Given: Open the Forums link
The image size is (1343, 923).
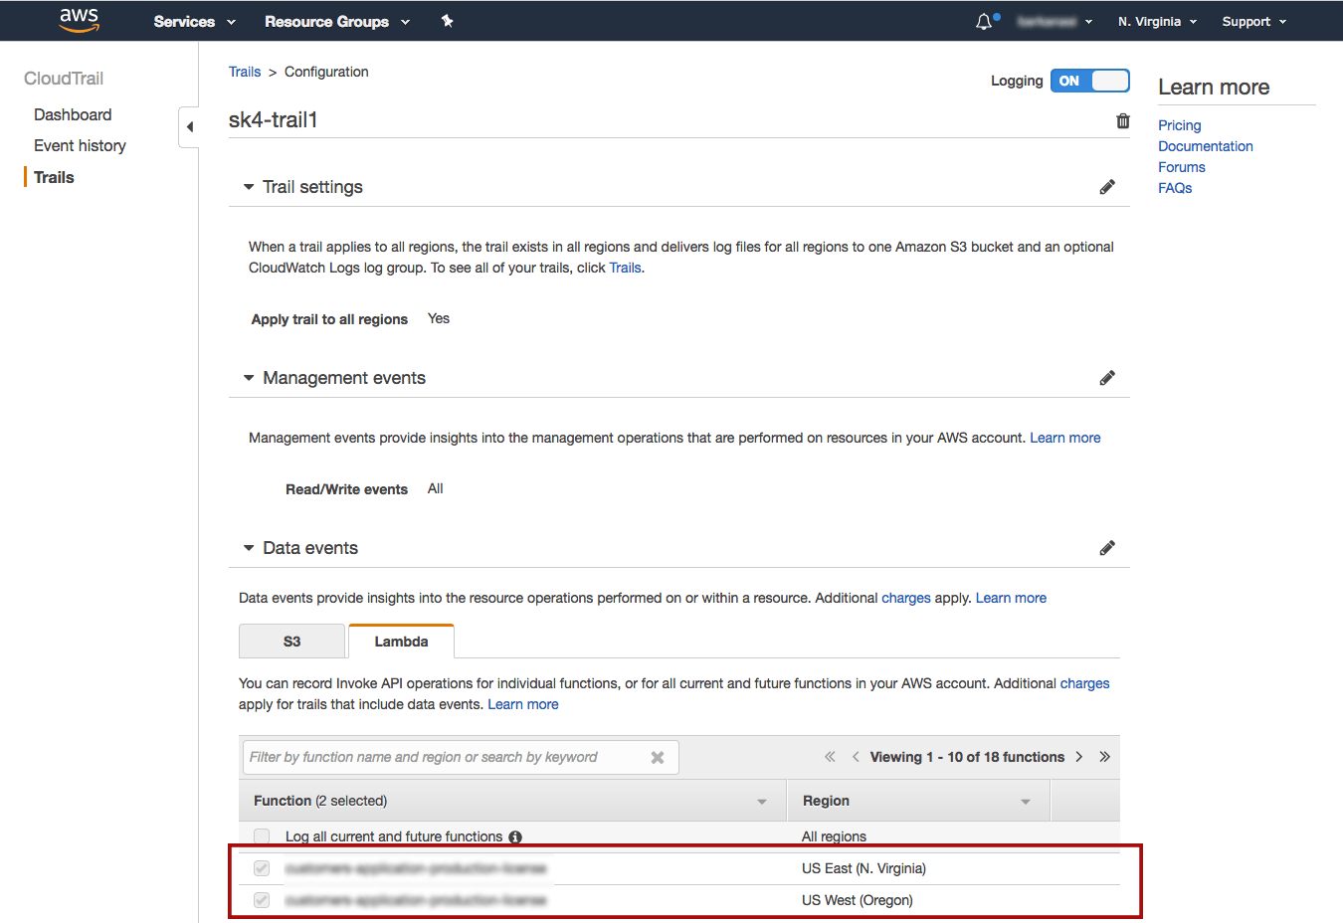Looking at the screenshot, I should tap(1182, 167).
